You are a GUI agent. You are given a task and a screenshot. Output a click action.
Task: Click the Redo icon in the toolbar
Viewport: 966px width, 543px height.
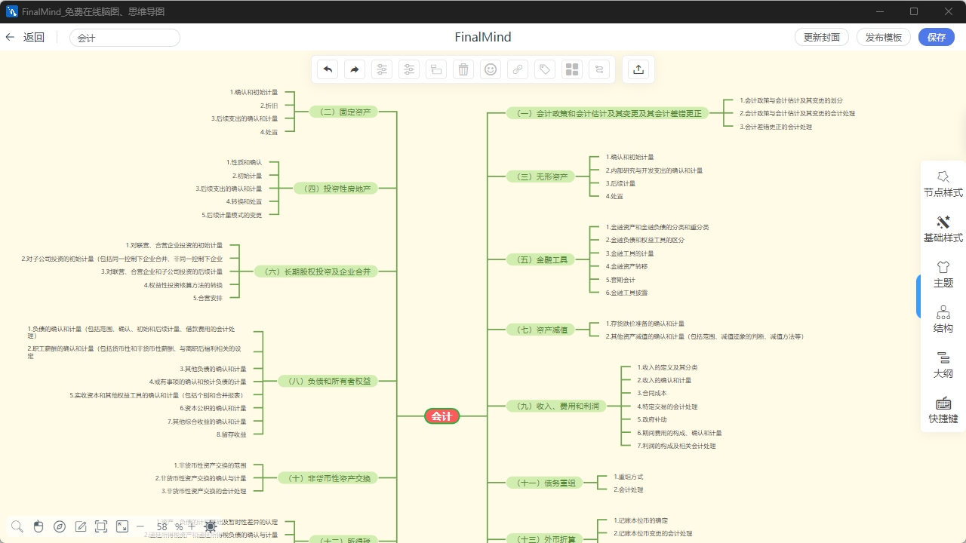354,69
